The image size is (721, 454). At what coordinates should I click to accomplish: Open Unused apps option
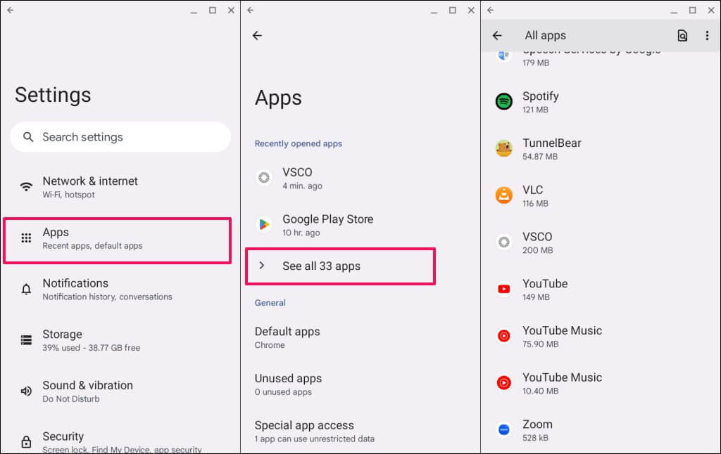(360, 384)
